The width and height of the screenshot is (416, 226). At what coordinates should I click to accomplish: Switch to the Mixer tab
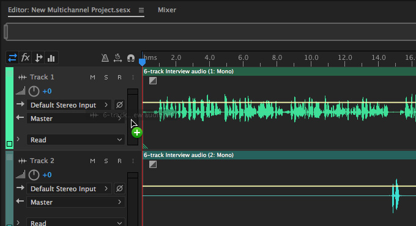[x=167, y=10]
